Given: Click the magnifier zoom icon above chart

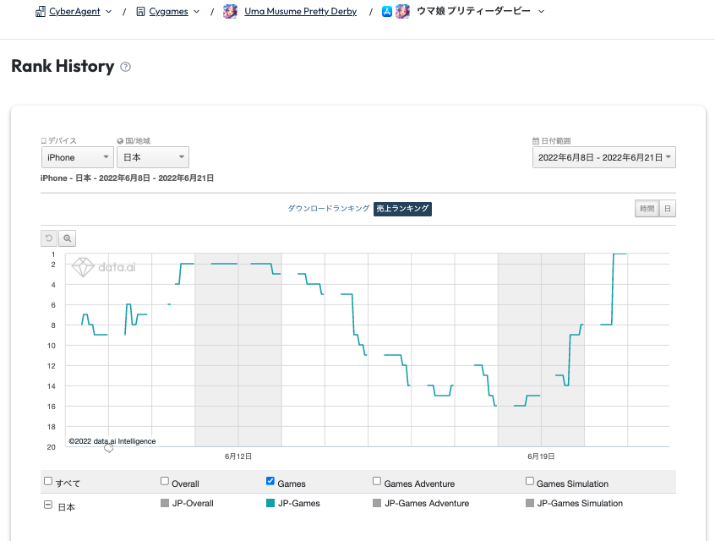Looking at the screenshot, I should [x=68, y=239].
